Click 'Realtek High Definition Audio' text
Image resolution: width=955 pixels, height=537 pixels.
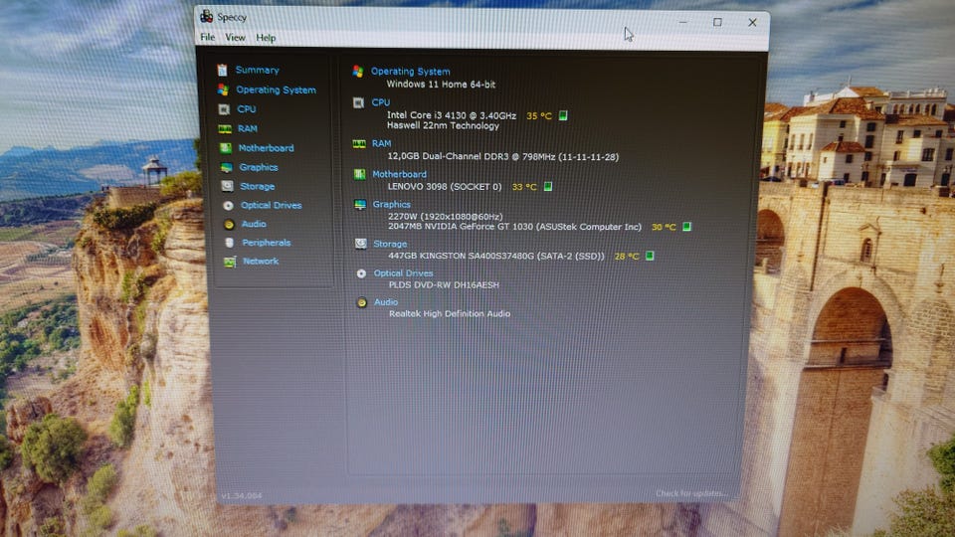[450, 313]
